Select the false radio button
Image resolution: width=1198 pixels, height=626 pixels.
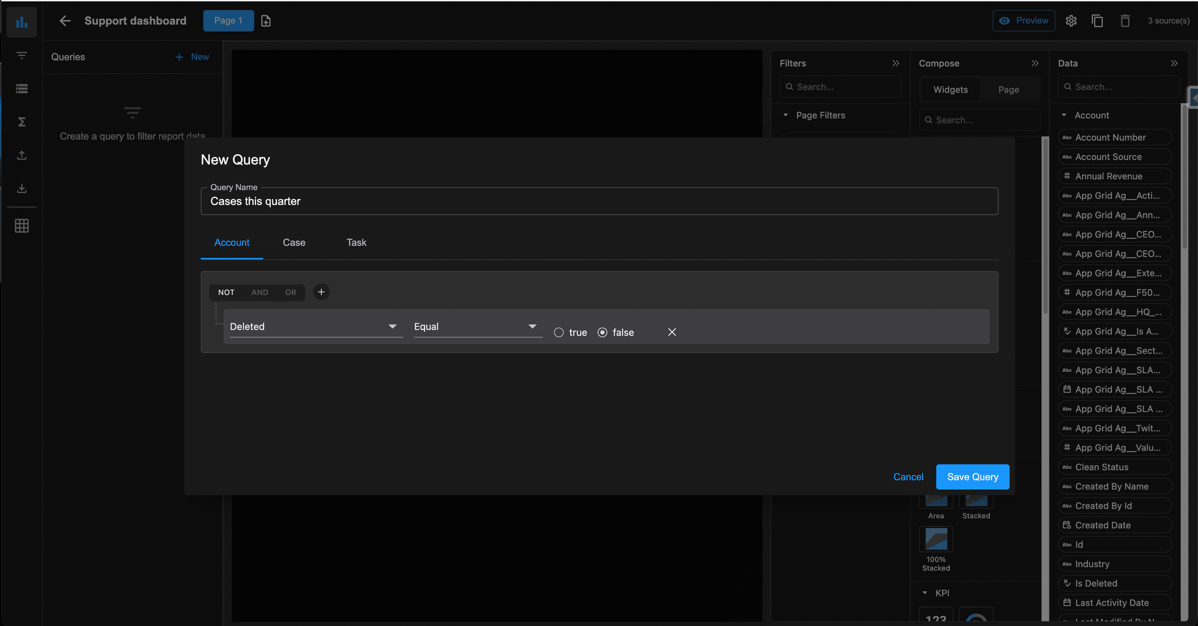point(602,332)
